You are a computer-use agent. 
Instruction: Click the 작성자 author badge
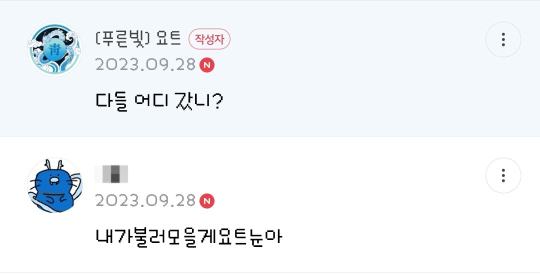(209, 39)
